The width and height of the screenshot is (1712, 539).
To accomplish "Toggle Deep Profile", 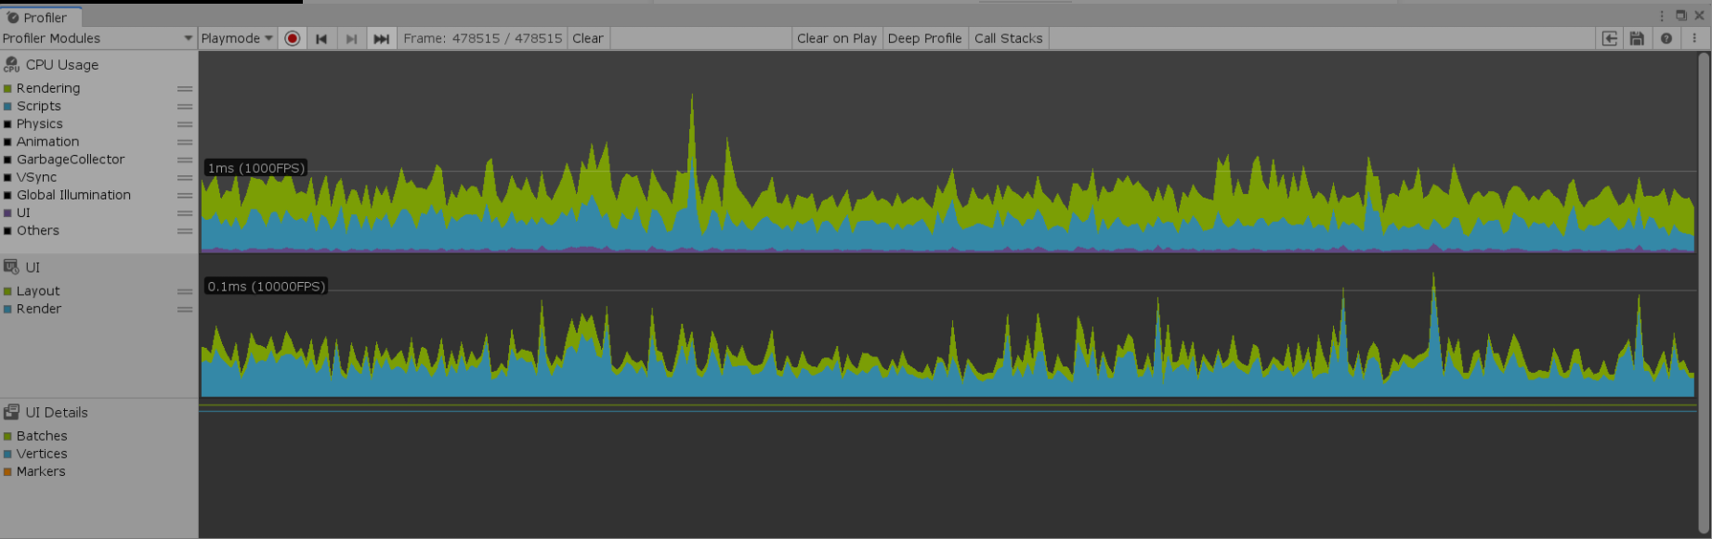I will pos(924,38).
